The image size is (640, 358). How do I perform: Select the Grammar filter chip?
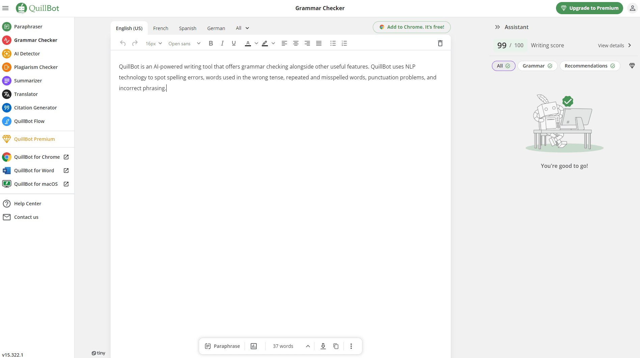[x=537, y=66]
